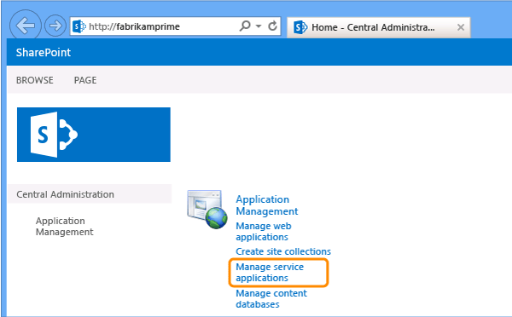
Task: Close the Central Administration browser tab
Action: 461,27
